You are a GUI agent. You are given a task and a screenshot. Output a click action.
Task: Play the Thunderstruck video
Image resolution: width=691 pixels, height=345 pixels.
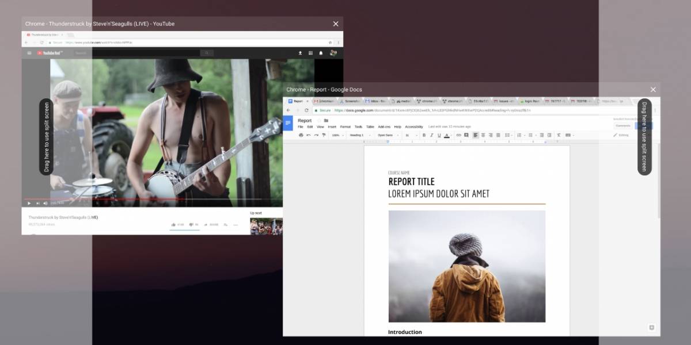[x=29, y=203]
